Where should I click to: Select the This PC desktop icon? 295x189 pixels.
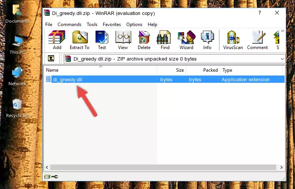tap(17, 45)
